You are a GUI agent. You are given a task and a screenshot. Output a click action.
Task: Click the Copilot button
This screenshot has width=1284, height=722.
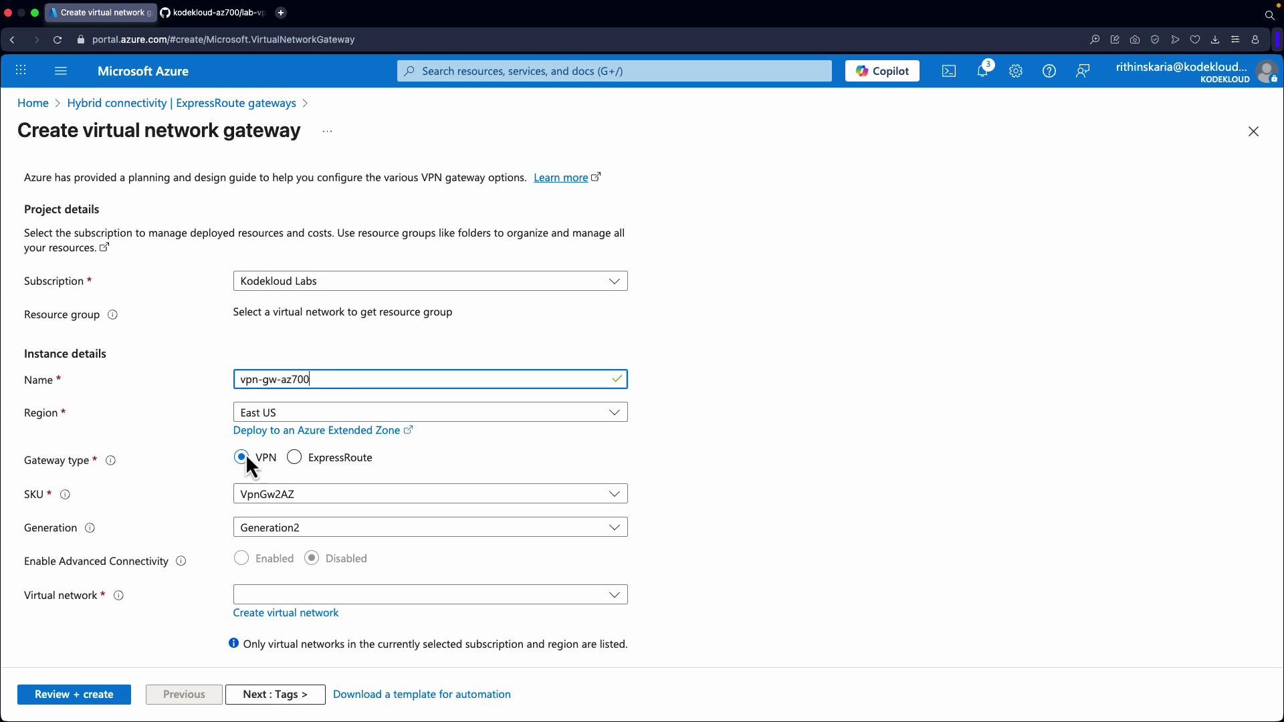[882, 71]
